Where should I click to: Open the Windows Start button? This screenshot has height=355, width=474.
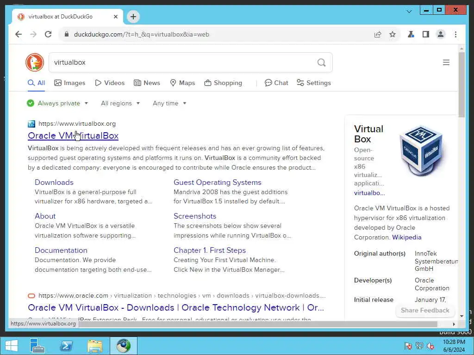coord(12,346)
